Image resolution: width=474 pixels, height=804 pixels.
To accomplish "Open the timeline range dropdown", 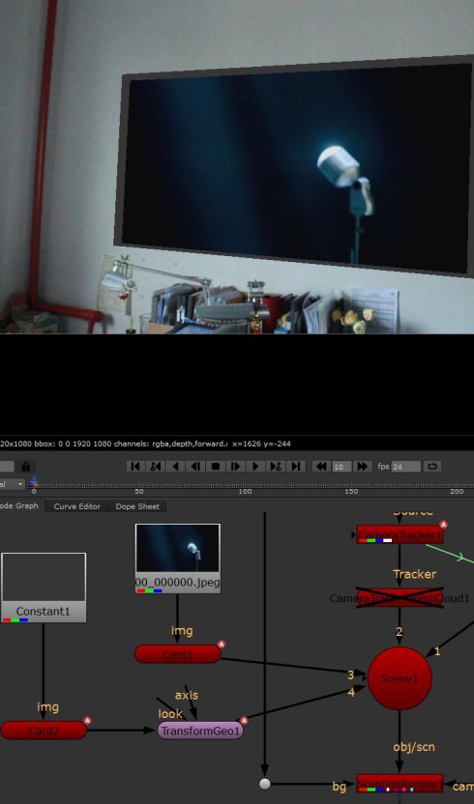I will [13, 484].
